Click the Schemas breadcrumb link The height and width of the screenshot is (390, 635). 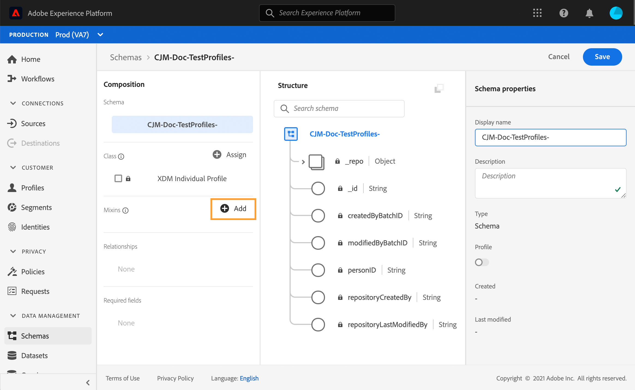pyautogui.click(x=126, y=57)
